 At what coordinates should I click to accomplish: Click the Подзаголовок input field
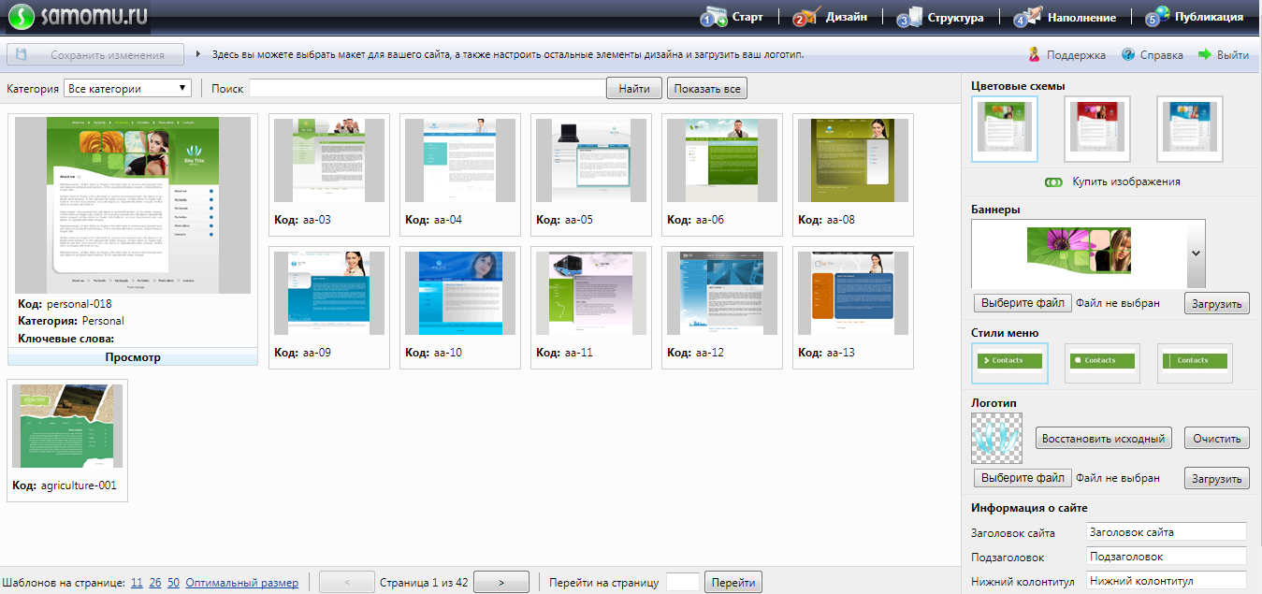tap(1167, 557)
